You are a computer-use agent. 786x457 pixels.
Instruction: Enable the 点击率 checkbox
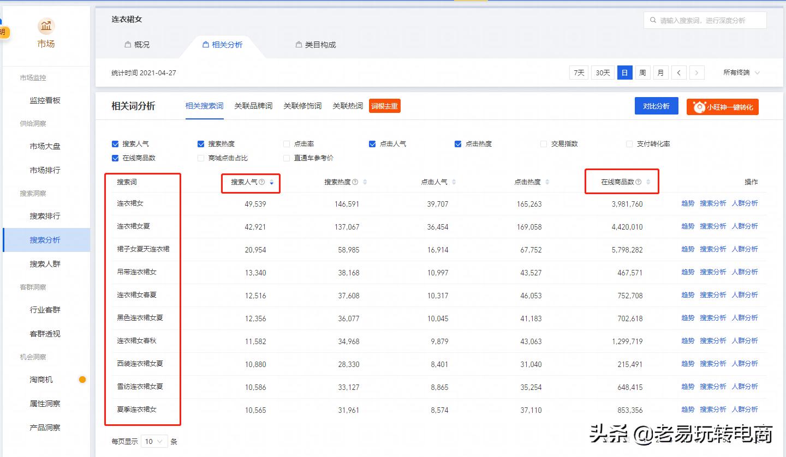286,143
